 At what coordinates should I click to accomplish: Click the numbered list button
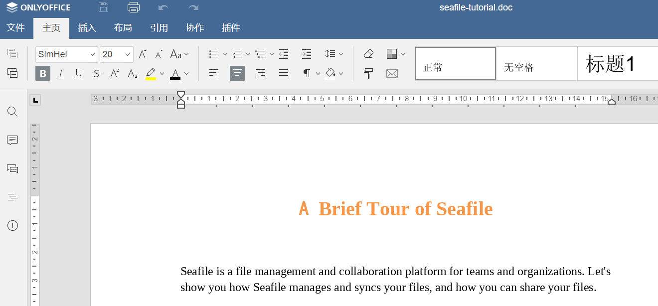pyautogui.click(x=237, y=54)
